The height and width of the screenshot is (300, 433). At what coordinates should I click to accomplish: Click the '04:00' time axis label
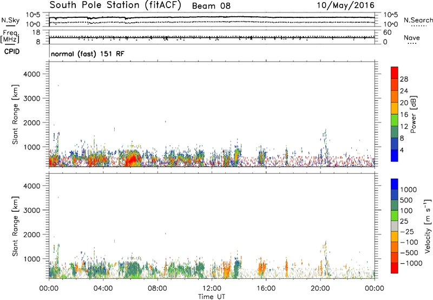point(103,289)
